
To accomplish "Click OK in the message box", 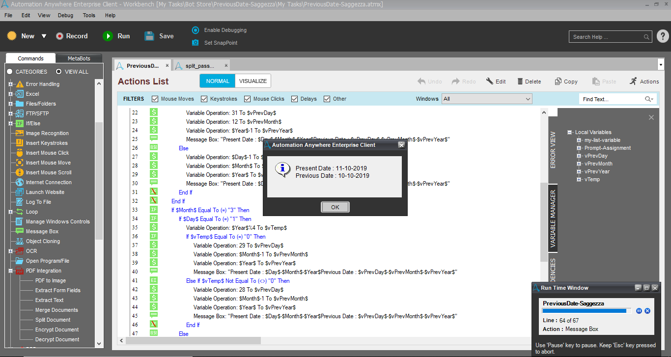I will coord(335,207).
